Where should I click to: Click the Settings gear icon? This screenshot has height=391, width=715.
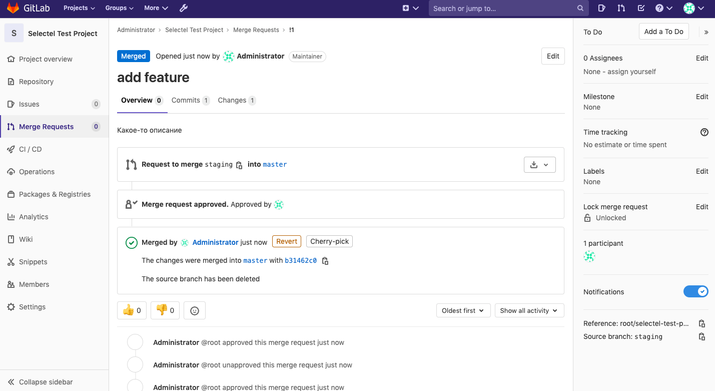coord(11,307)
